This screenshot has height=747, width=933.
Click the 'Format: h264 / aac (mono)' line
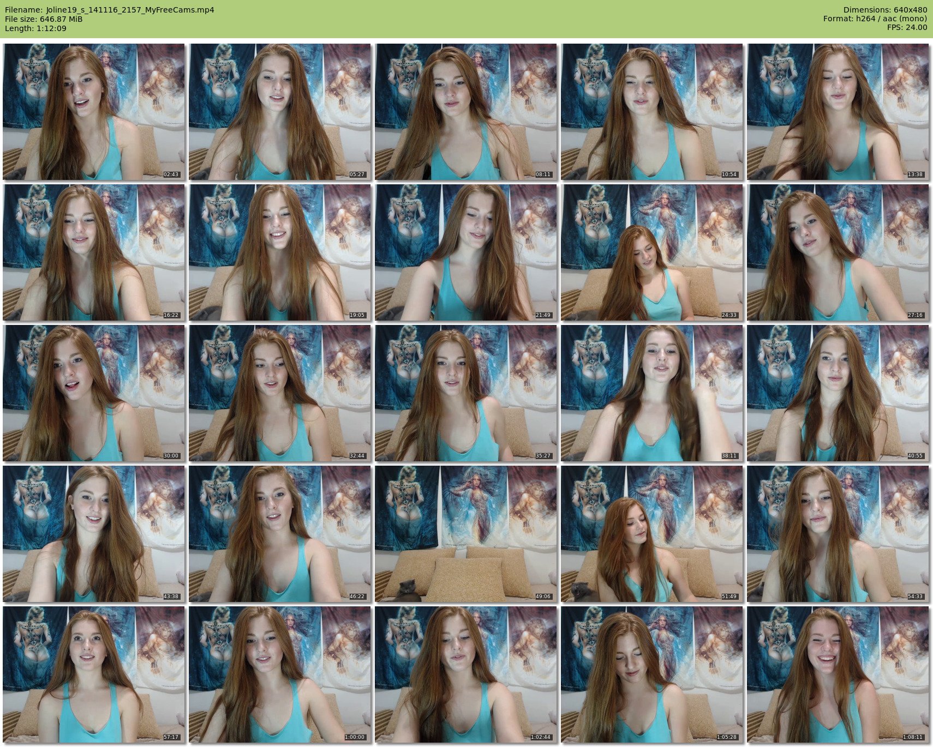(875, 19)
